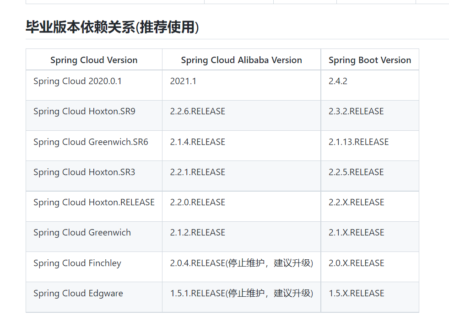This screenshot has width=449, height=321.
Task: Select the Spring Cloud Greenwich.SR6 cell
Action: click(x=91, y=142)
